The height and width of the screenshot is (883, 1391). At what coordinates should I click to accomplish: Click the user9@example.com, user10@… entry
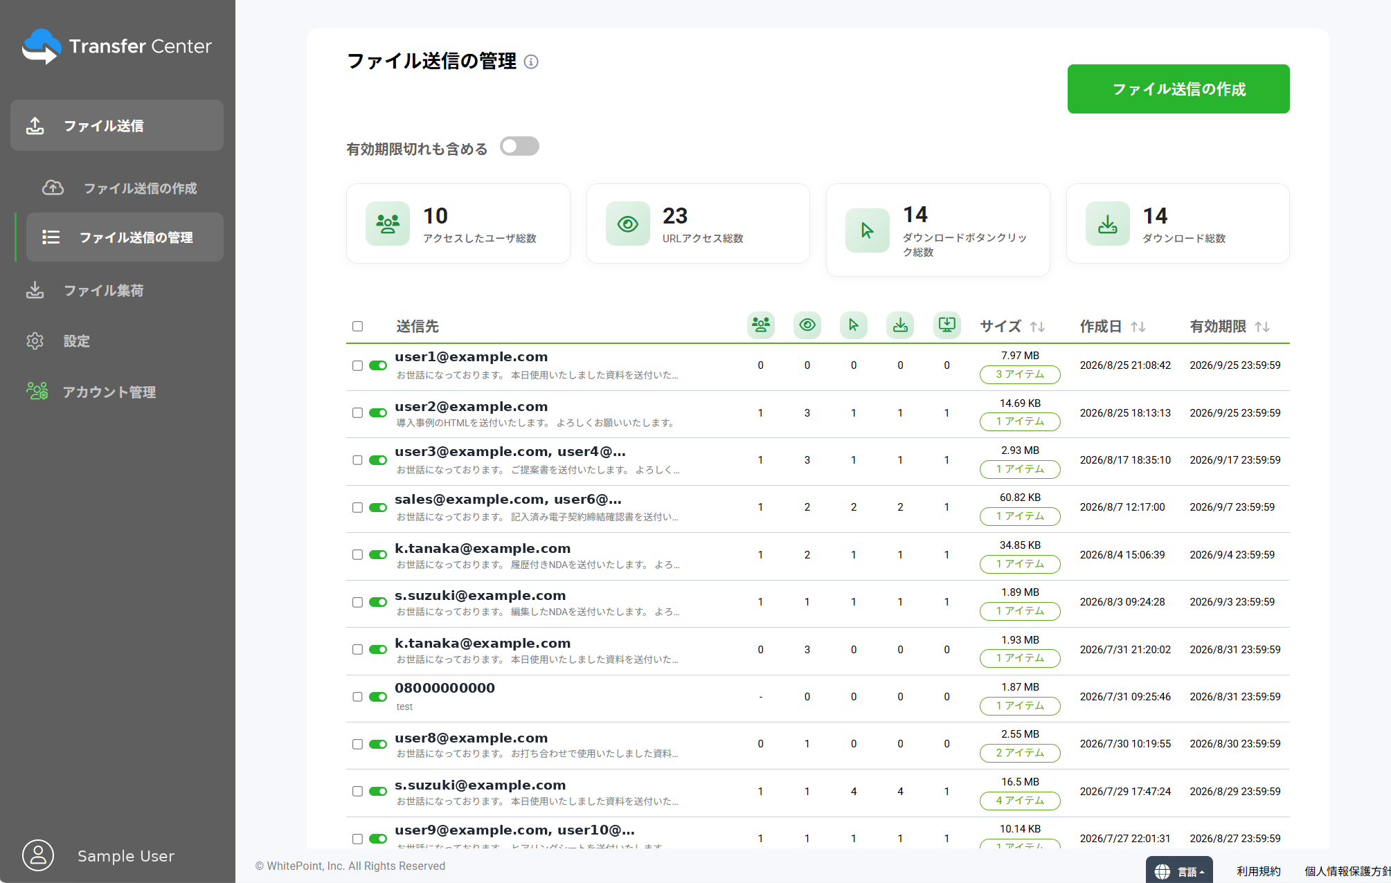pos(514,830)
